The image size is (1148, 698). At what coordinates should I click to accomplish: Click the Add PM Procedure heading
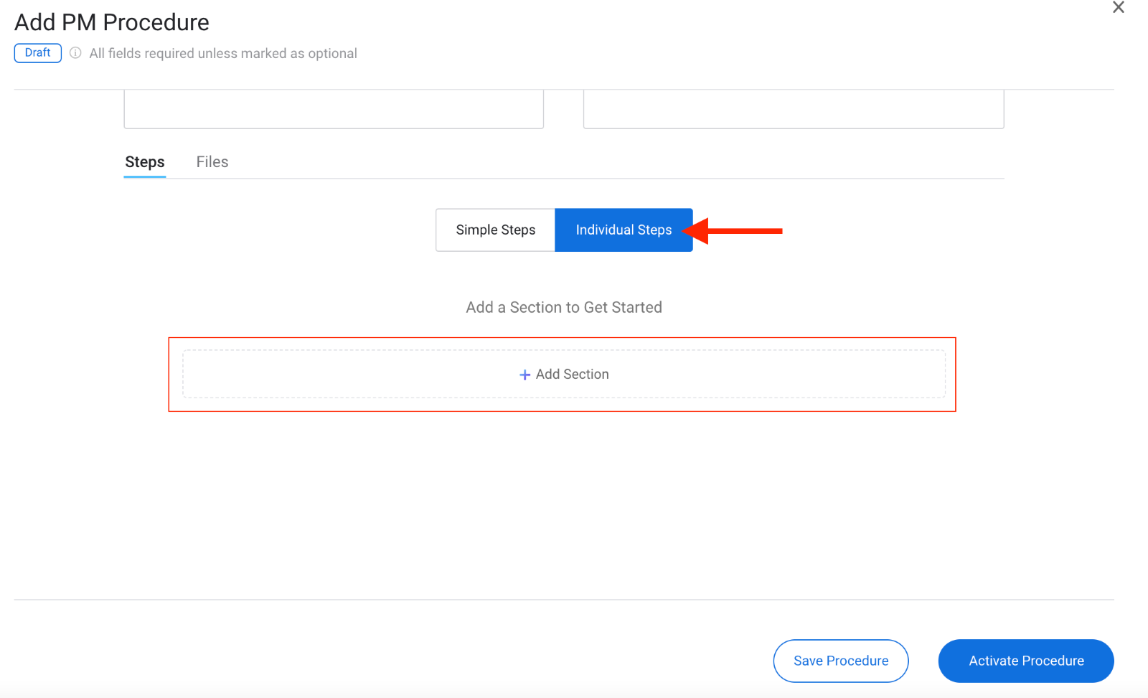point(112,22)
